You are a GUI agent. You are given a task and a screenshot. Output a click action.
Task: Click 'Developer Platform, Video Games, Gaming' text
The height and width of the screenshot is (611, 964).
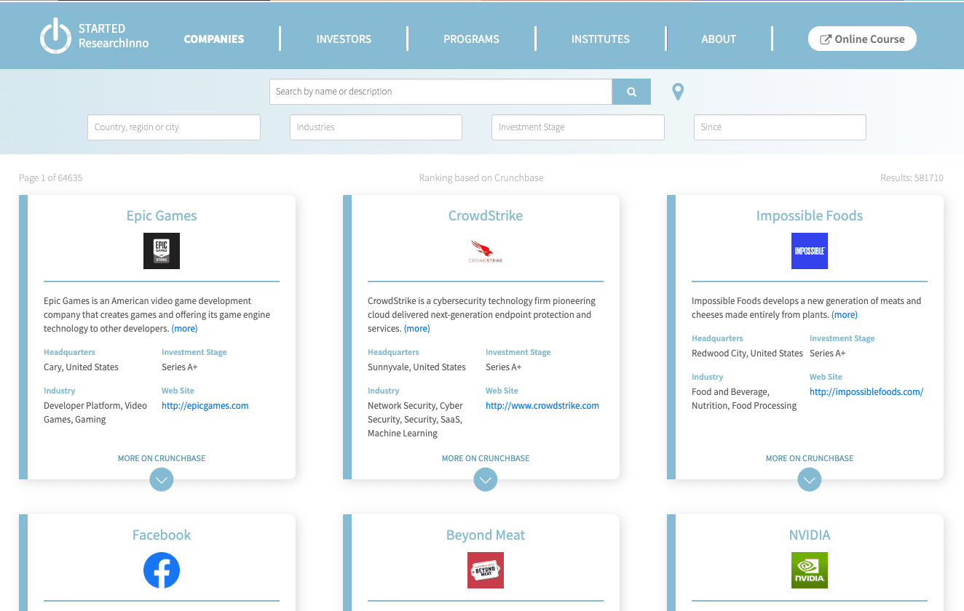coord(95,412)
